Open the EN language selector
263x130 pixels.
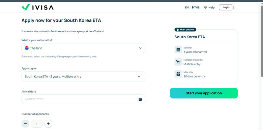187,7
